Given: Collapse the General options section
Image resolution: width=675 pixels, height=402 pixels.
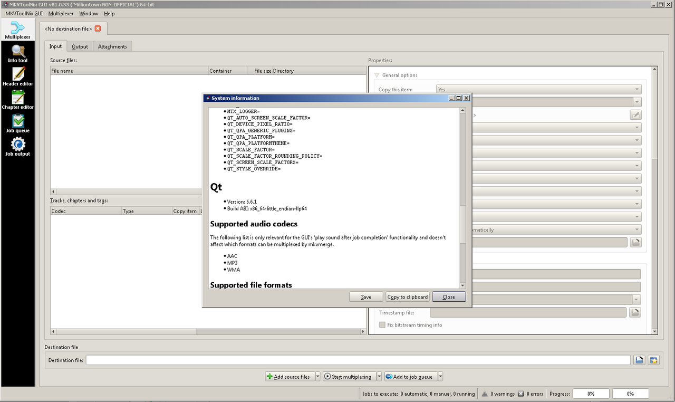Looking at the screenshot, I should (377, 75).
